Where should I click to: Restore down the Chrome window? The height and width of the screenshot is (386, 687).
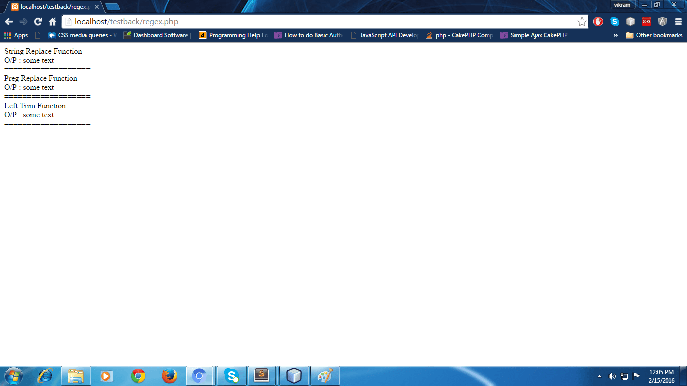point(657,5)
